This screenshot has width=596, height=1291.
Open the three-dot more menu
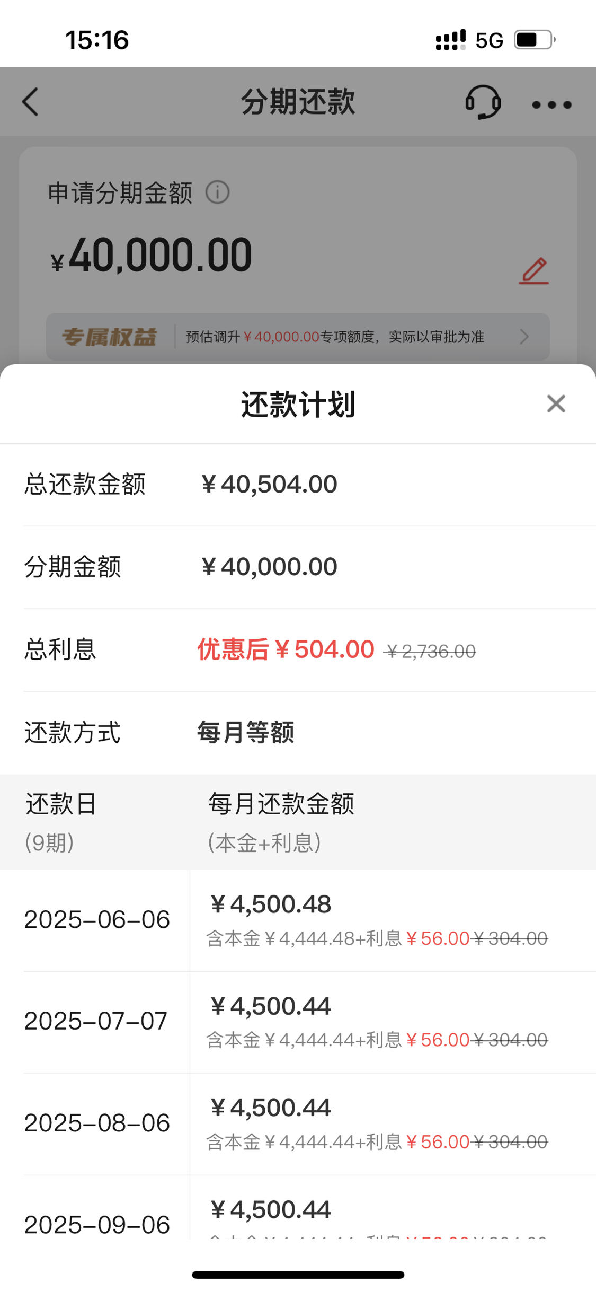click(552, 104)
